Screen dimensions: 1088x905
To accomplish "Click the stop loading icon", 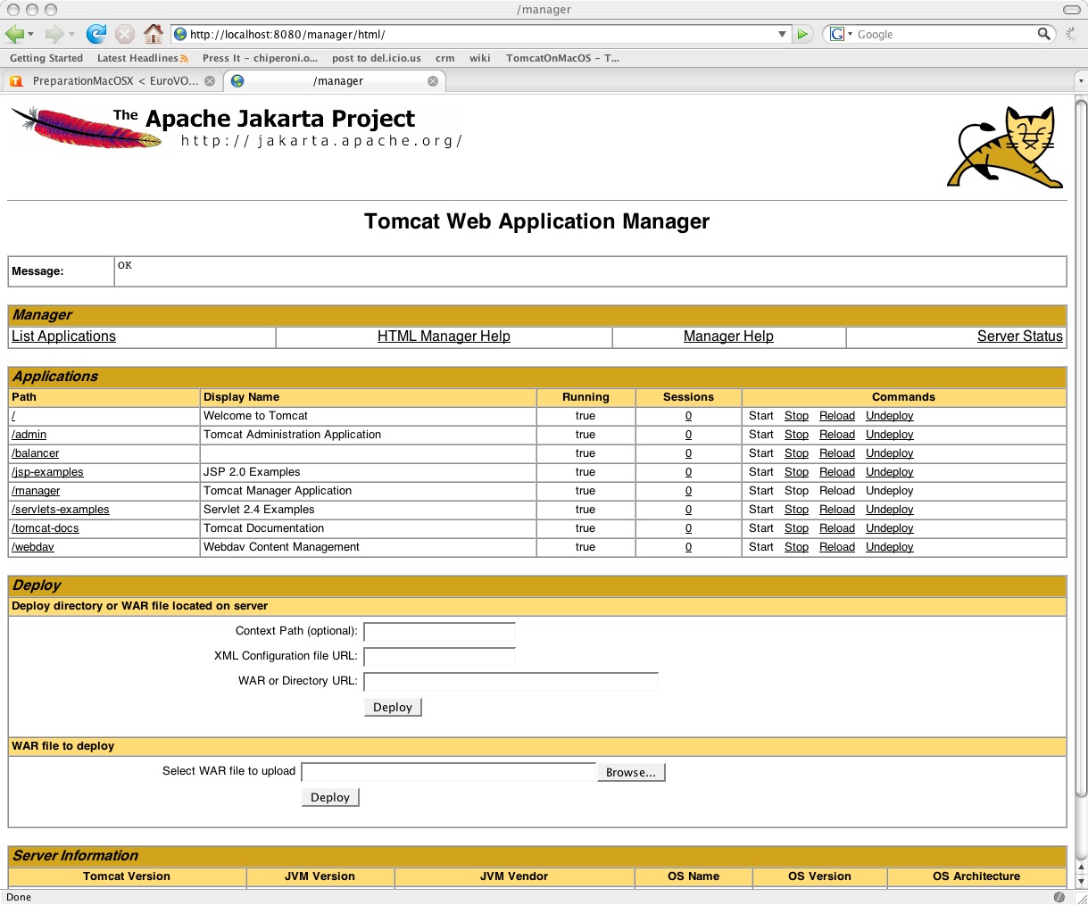I will 125,34.
